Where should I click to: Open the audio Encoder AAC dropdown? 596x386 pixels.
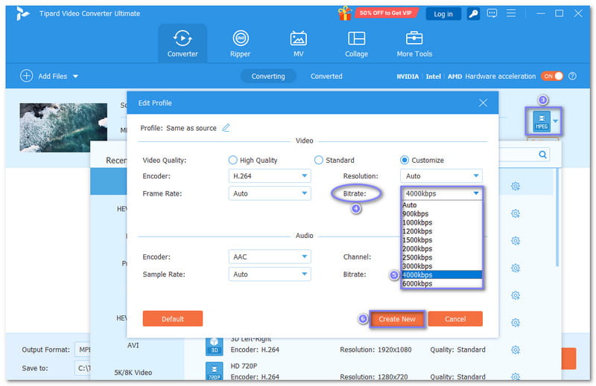click(x=270, y=257)
